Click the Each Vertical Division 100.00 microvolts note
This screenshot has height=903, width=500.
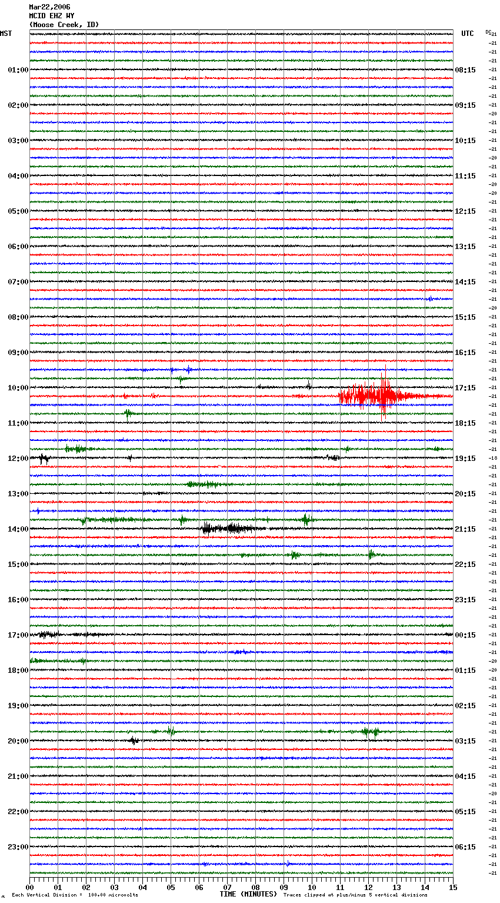point(75,895)
